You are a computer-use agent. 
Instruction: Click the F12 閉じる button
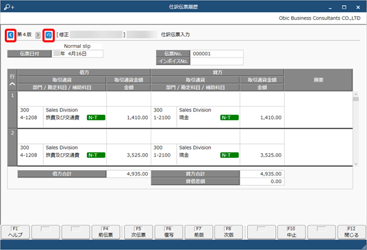[351, 232]
